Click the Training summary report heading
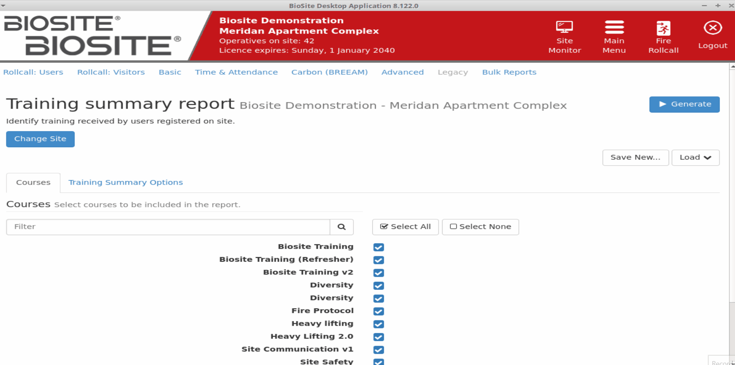The height and width of the screenshot is (365, 735). pos(120,104)
